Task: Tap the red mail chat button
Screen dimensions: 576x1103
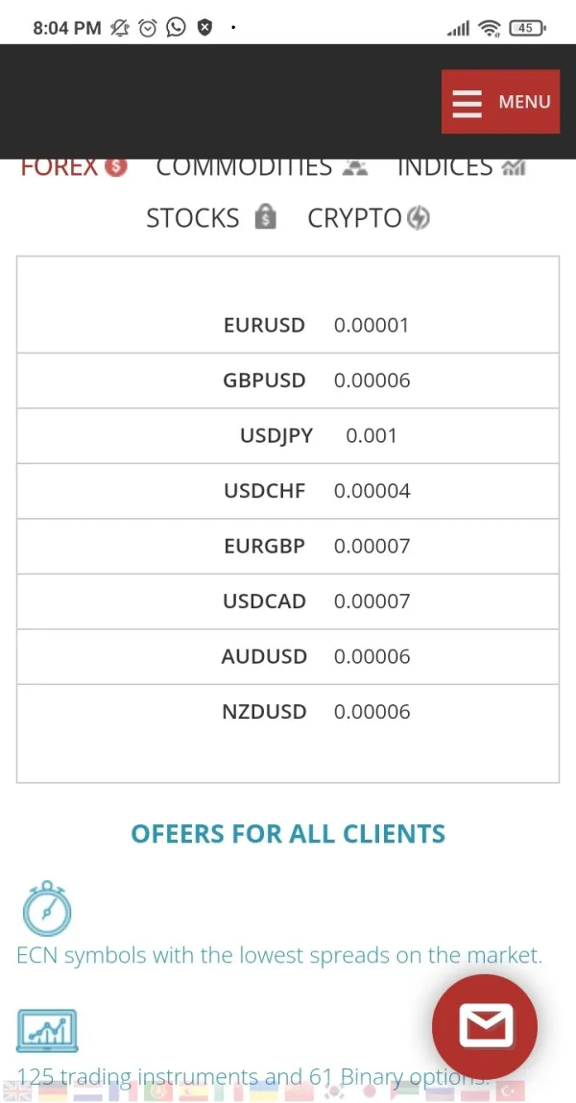Action: pos(485,1026)
